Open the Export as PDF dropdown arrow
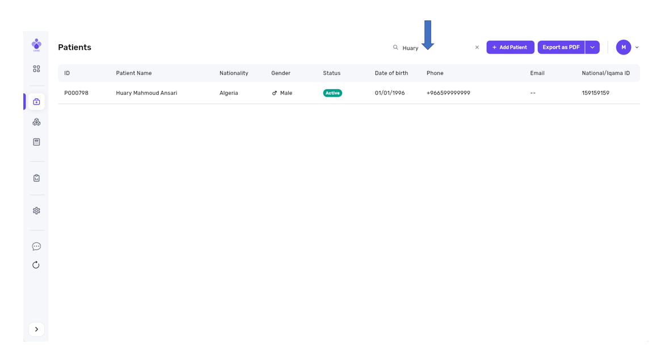Screen dimensions: 665x361 coord(592,48)
